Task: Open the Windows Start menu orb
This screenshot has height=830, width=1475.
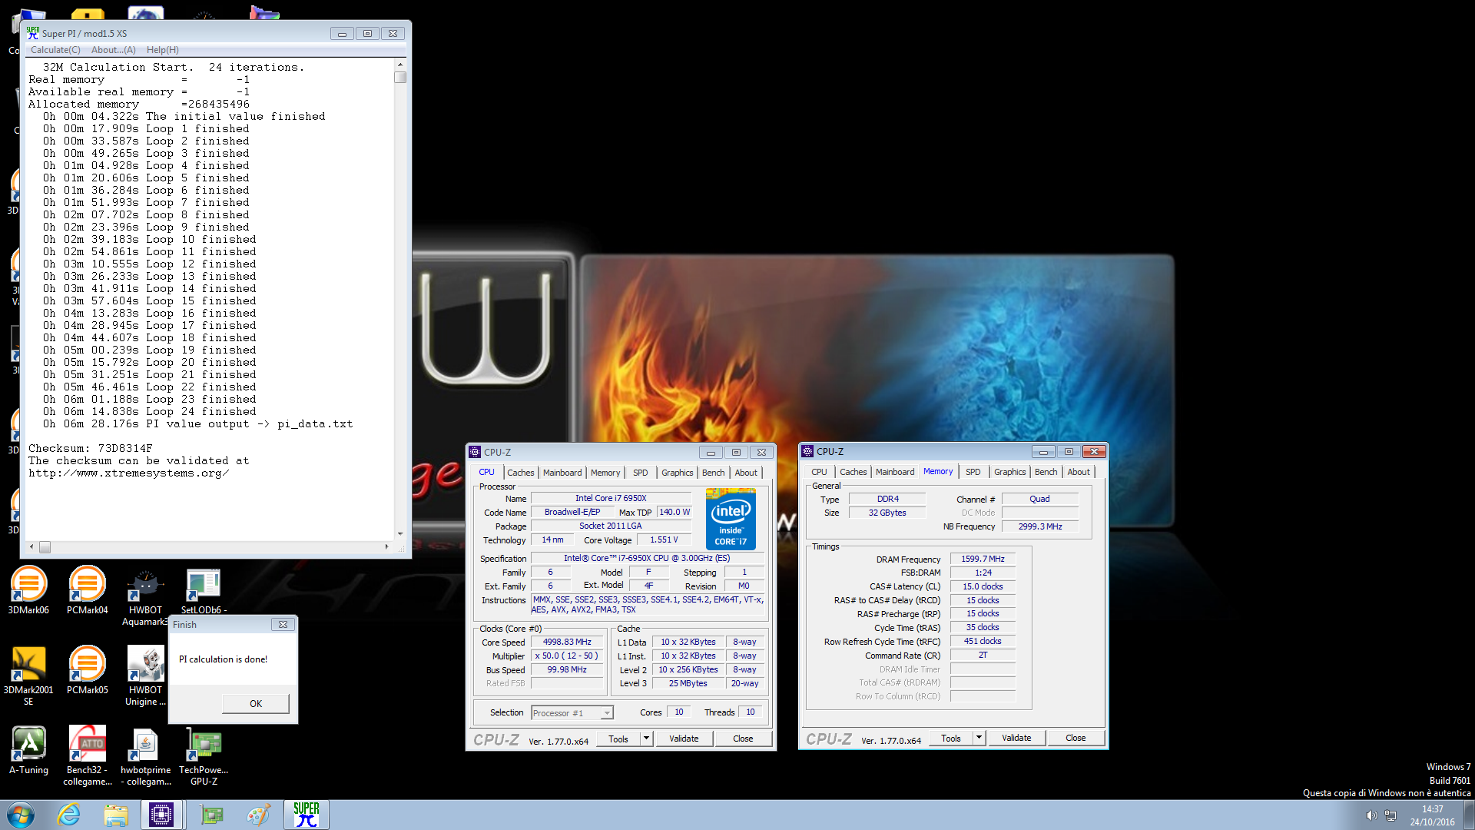Action: pos(21,815)
